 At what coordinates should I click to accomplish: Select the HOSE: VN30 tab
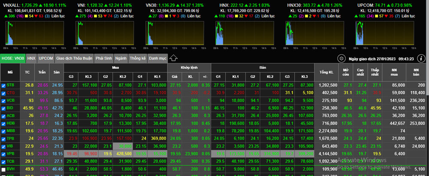[x=13, y=58]
